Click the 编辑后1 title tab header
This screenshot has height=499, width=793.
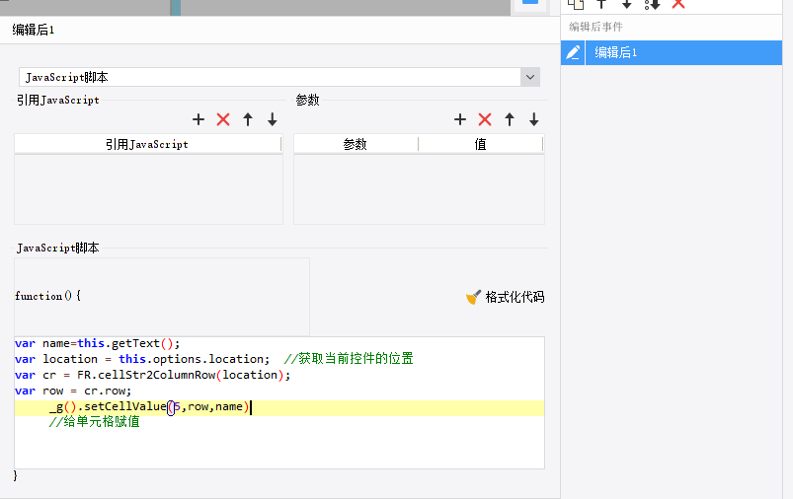coord(34,30)
